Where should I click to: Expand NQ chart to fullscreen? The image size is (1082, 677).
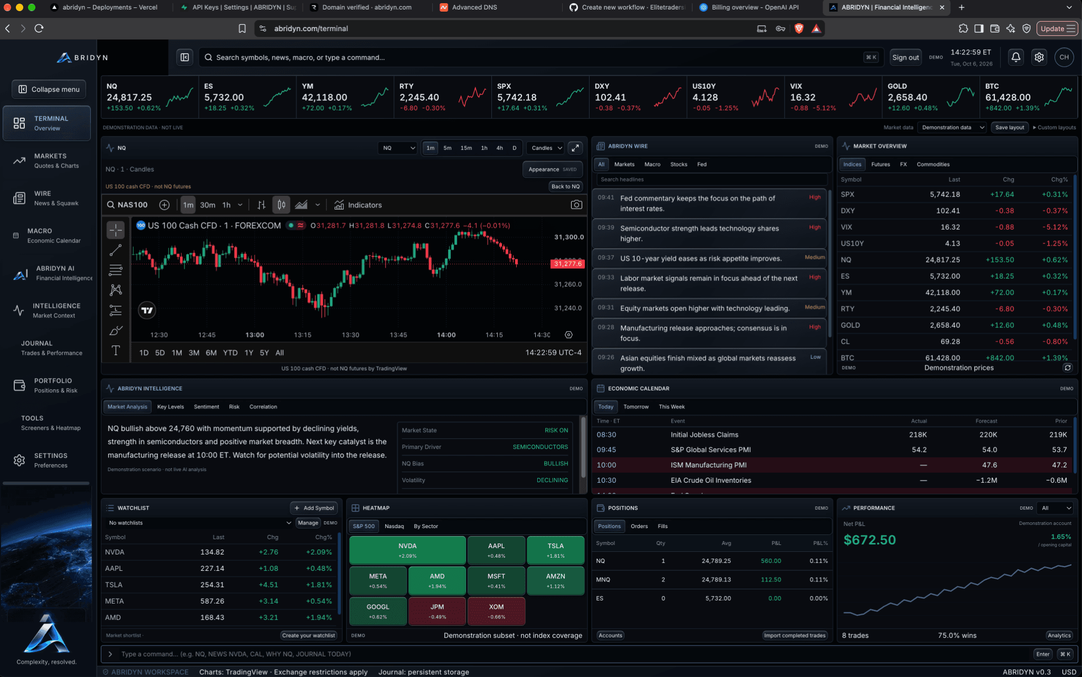pos(575,148)
